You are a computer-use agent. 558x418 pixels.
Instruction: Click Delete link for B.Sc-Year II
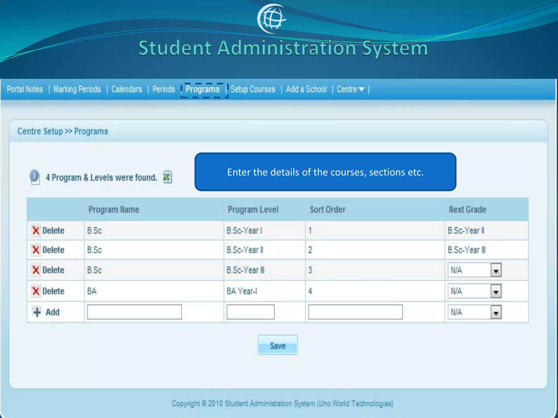coord(53,250)
